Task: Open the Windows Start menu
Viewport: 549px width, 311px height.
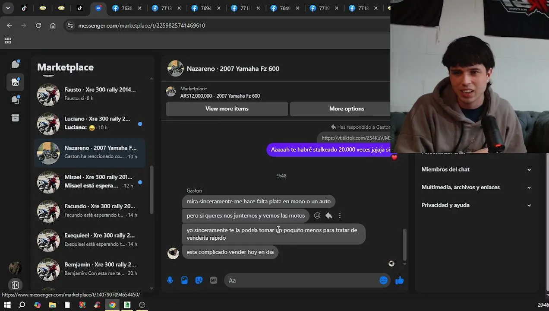Action: [7, 305]
